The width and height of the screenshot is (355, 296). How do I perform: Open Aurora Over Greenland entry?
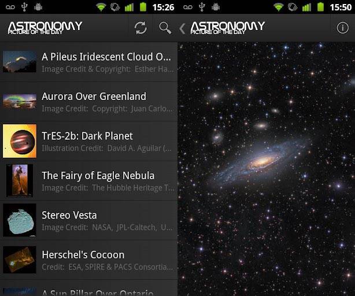coord(89,102)
